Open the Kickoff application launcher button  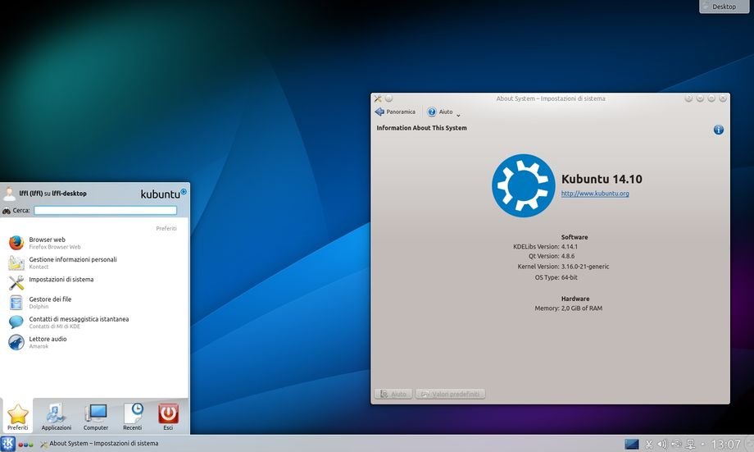[x=8, y=444]
